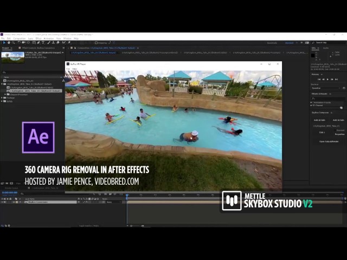347x260 pixels.
Task: Enable the Snapping checkbox in toolbar
Action: [x=96, y=43]
